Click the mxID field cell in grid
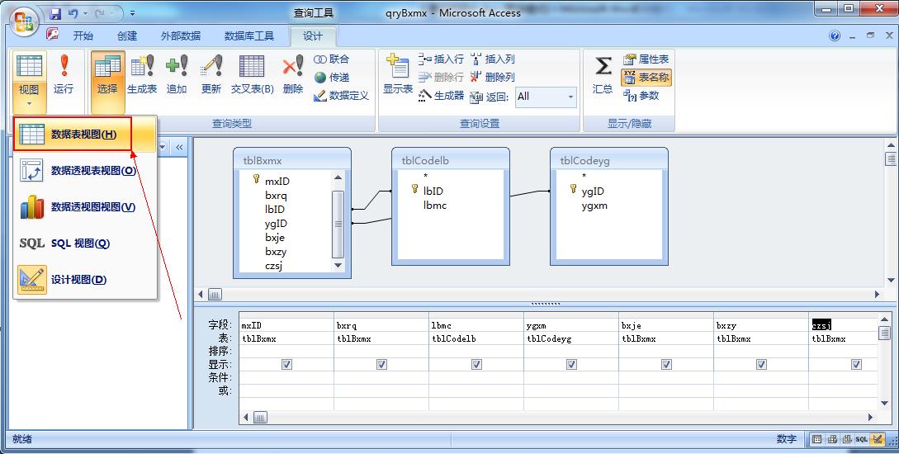The image size is (899, 454). pyautogui.click(x=286, y=325)
